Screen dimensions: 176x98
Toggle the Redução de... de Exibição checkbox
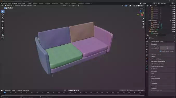pos(160,51)
